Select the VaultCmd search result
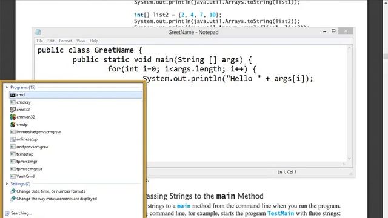The height and width of the screenshot is (218, 388). (x=76, y=176)
